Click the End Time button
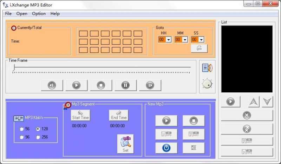The width and height of the screenshot is (281, 164). coord(119,115)
